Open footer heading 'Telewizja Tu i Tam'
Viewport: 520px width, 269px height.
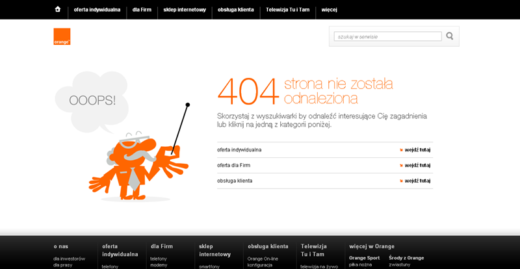pos(314,250)
